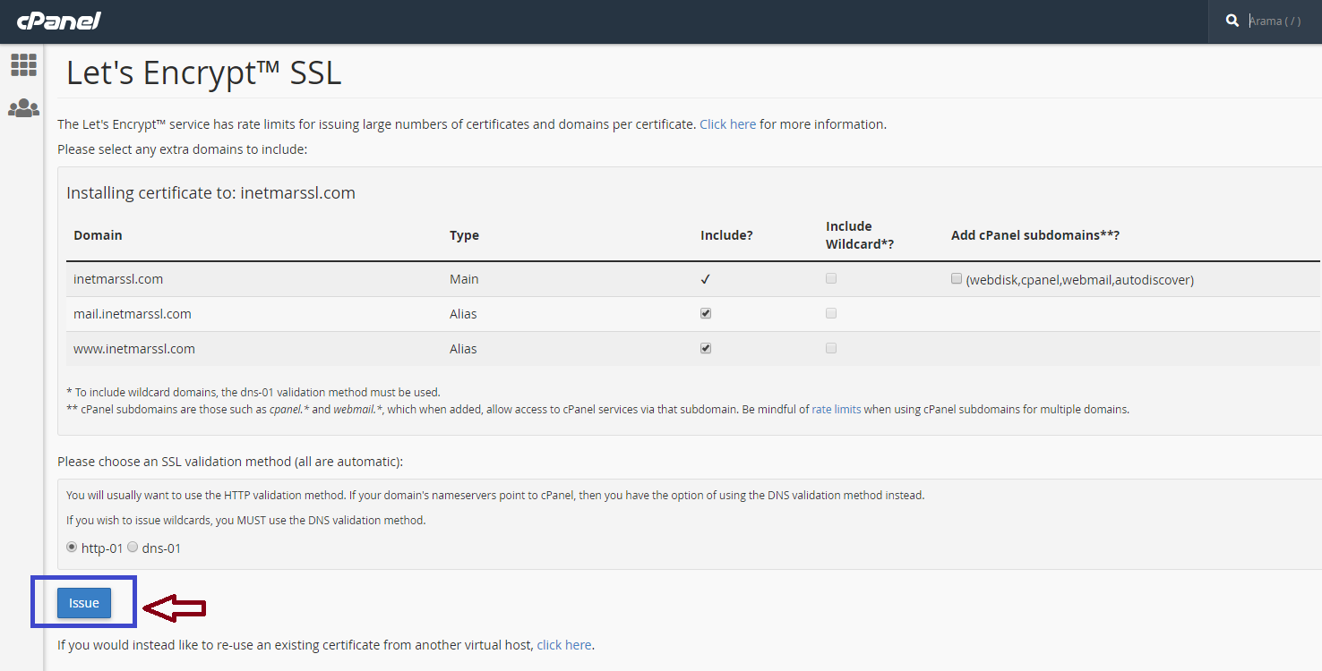Viewport: 1322px width, 671px height.
Task: Click the search magnifier icon
Action: coord(1232,21)
